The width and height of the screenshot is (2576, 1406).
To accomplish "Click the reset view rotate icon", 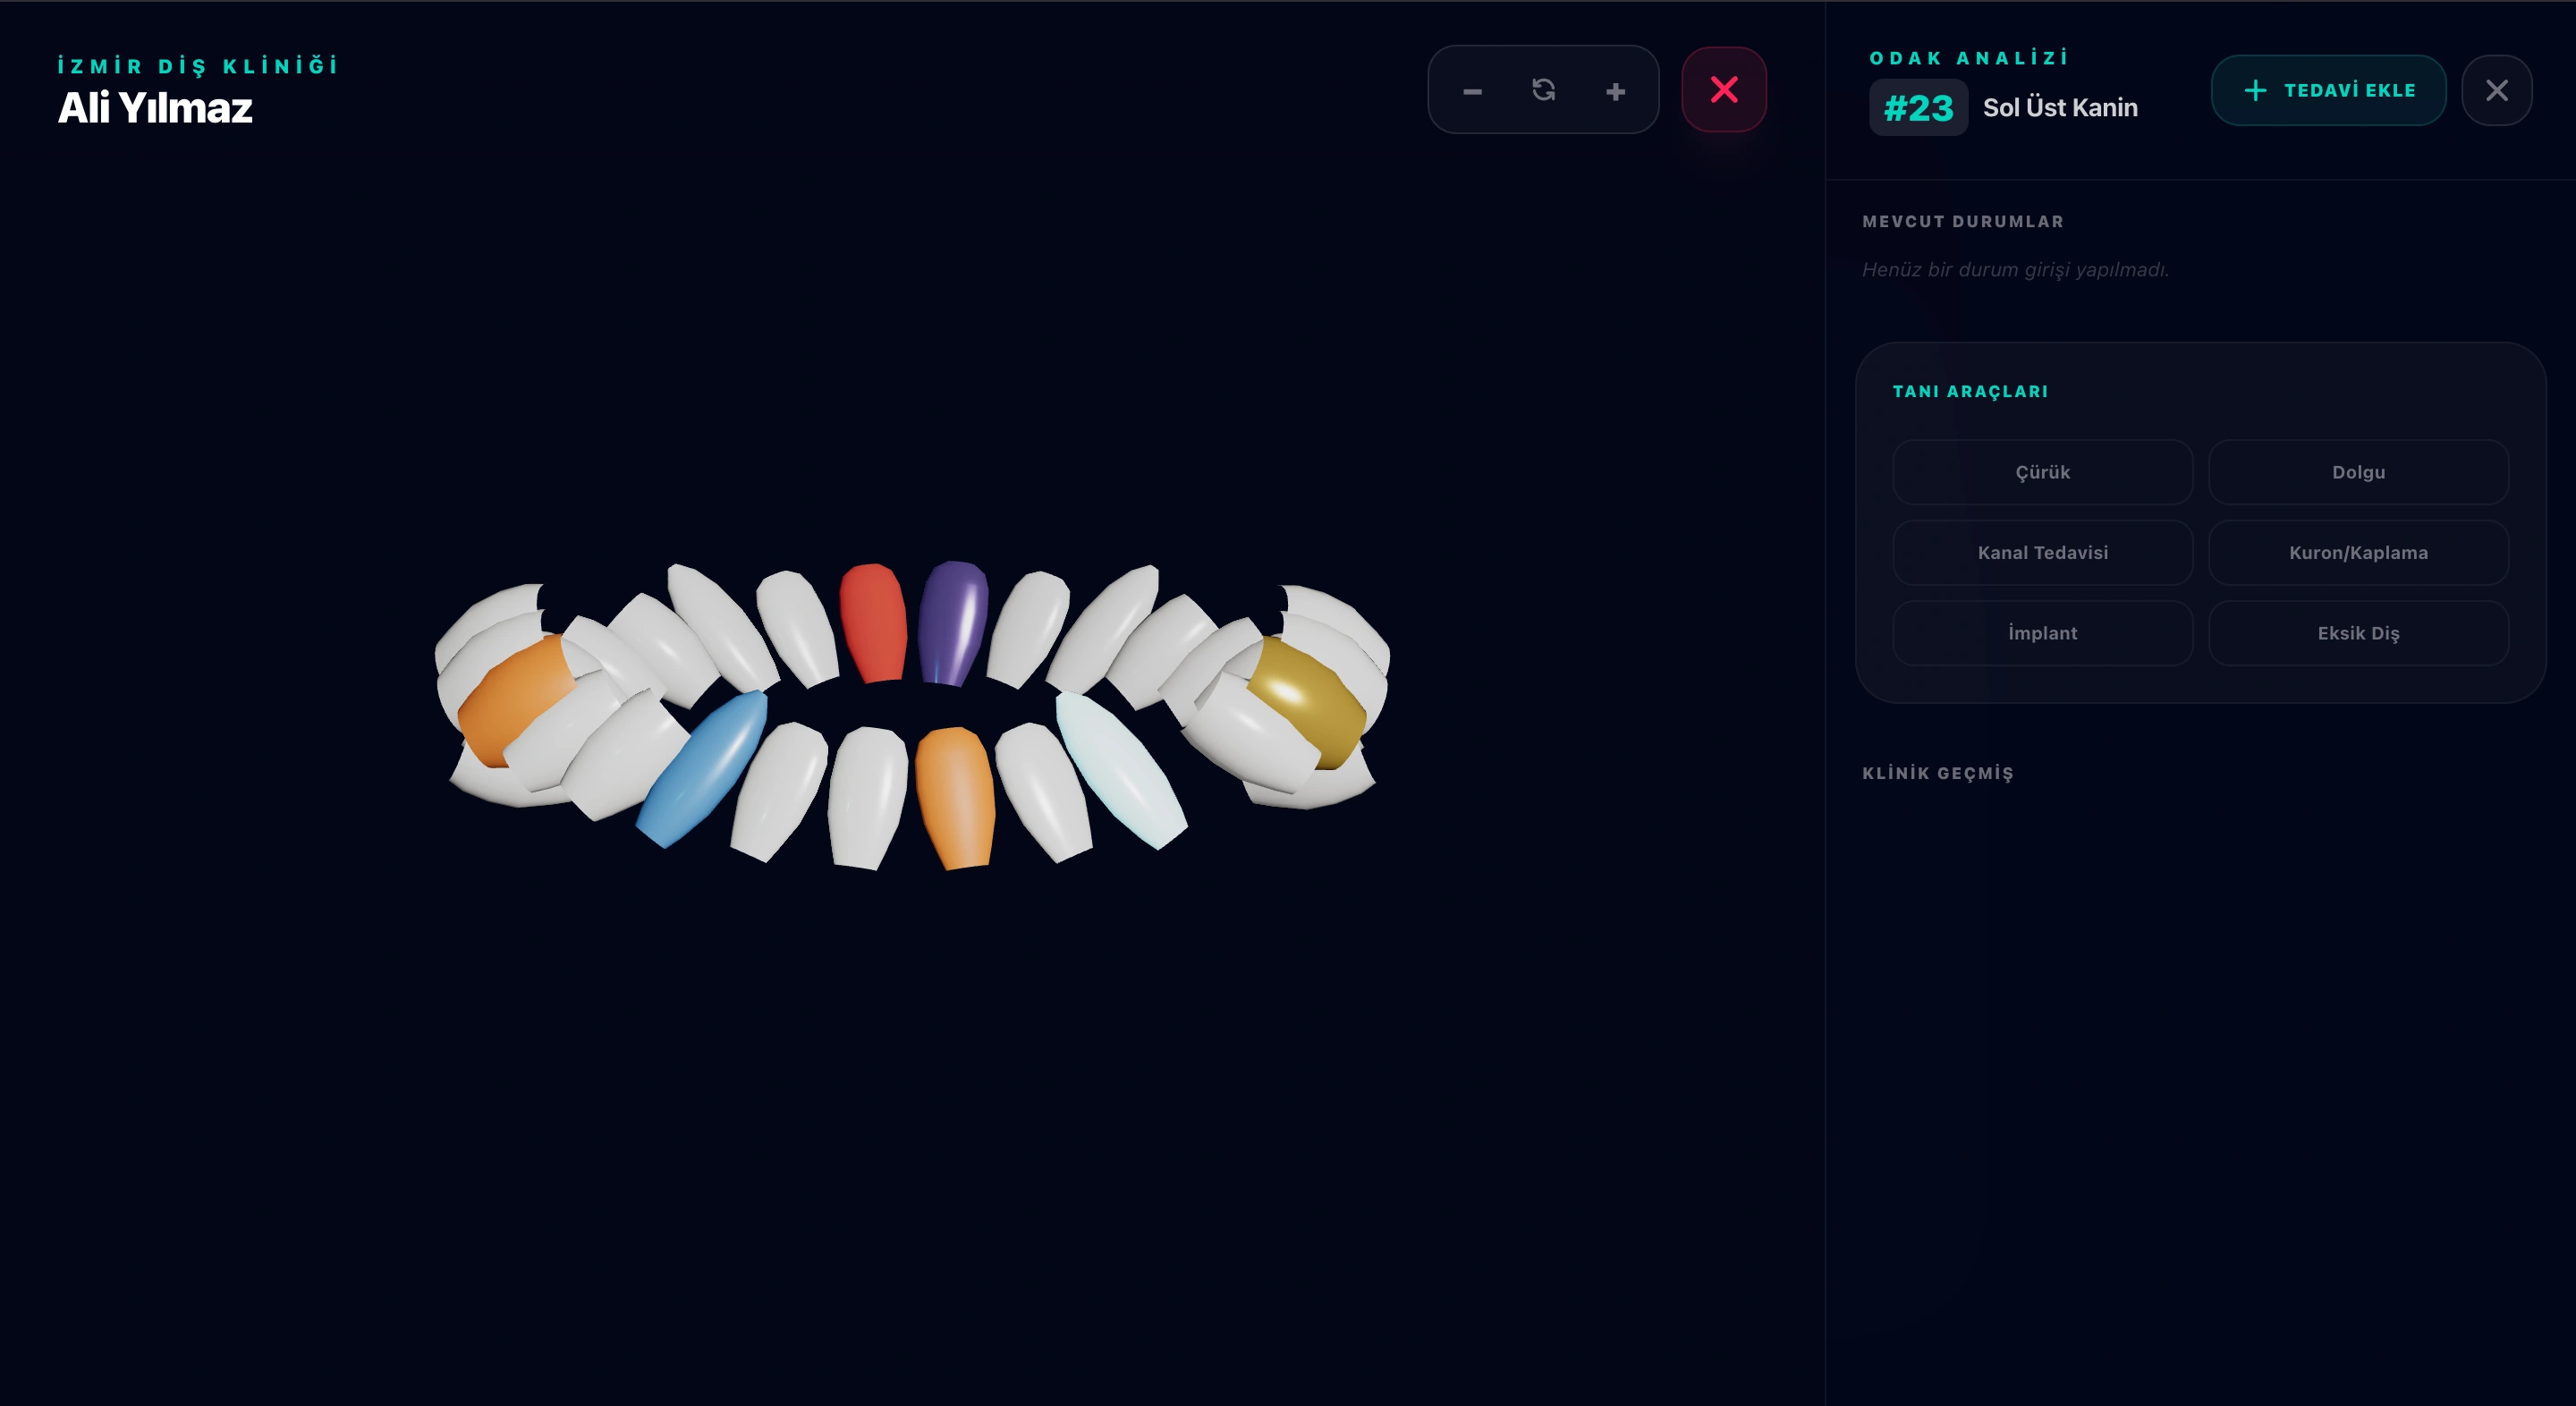I will tap(1543, 90).
